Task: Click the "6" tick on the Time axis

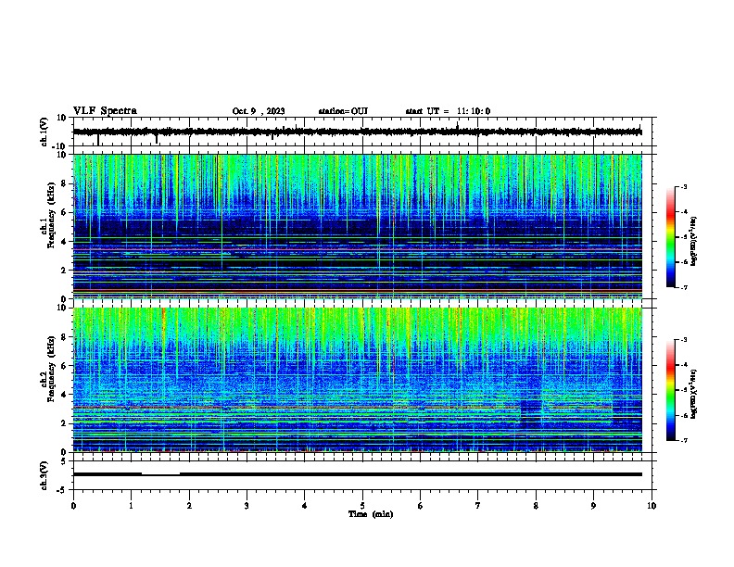Action: pos(420,506)
